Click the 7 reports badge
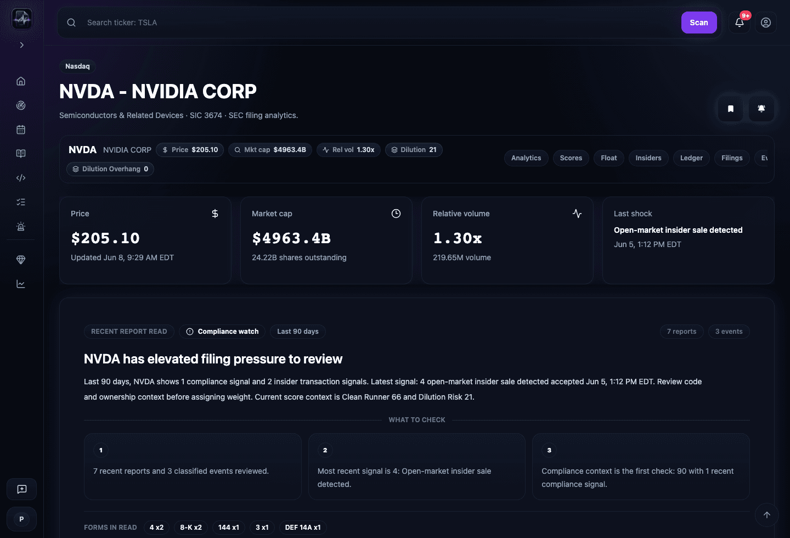790x538 pixels. [x=682, y=332]
